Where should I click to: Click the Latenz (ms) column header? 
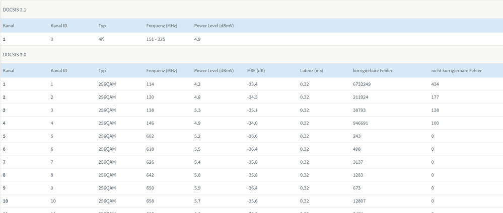[x=312, y=70]
